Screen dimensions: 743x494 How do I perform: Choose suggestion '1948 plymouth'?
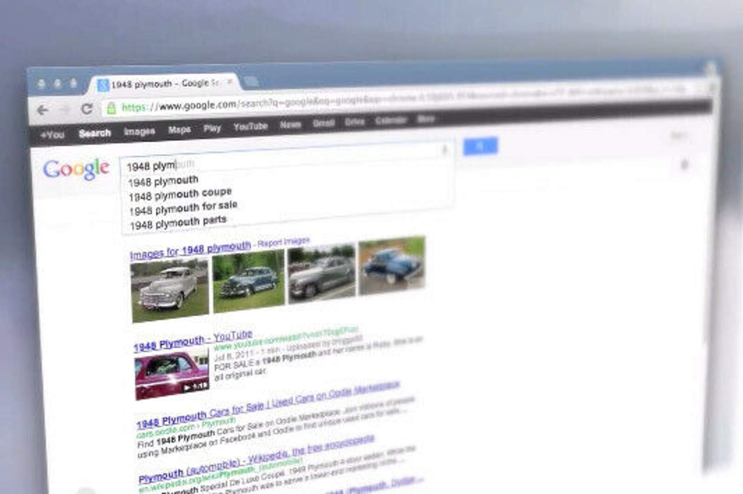[x=163, y=181]
